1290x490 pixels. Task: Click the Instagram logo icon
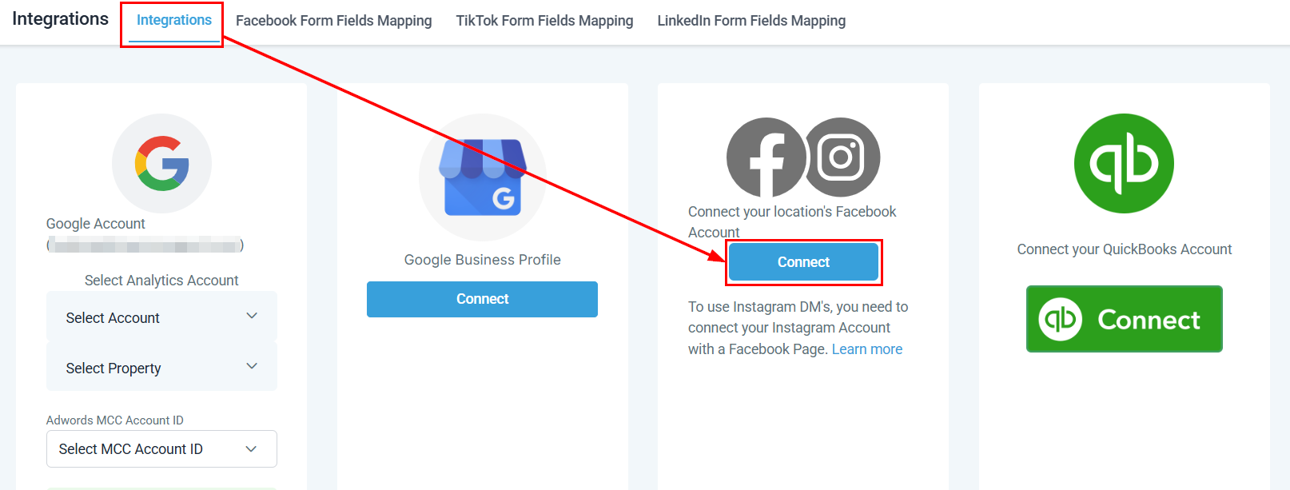tap(842, 157)
